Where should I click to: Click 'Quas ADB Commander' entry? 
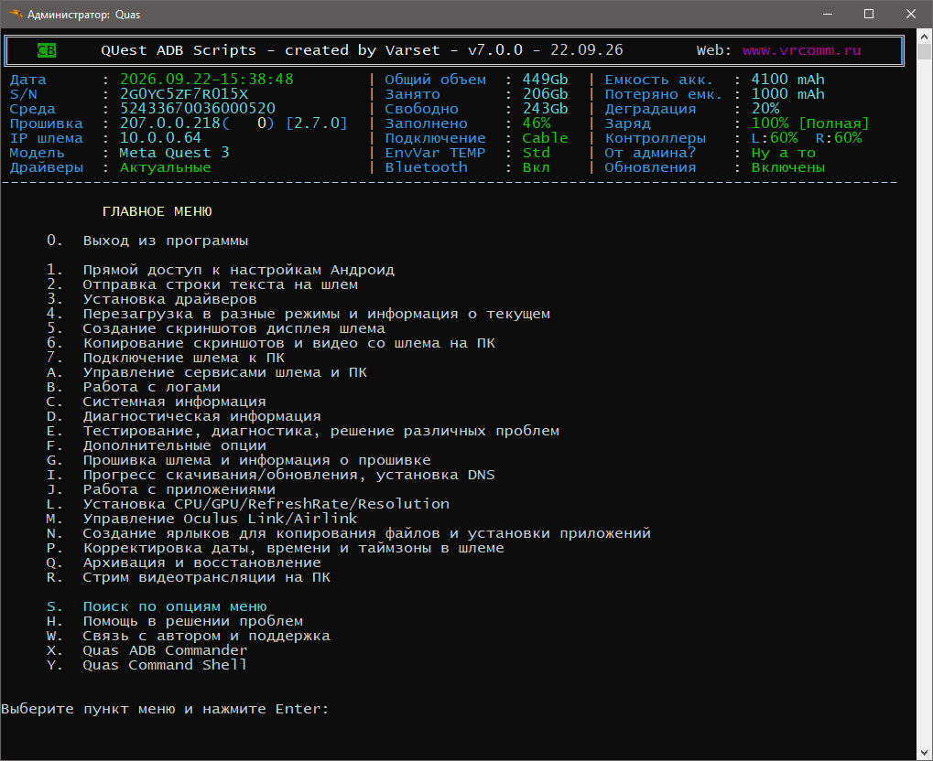147,650
